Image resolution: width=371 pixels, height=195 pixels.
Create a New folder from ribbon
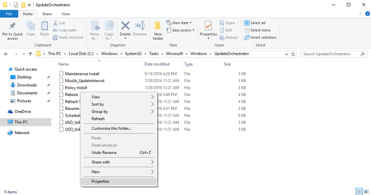point(158,30)
